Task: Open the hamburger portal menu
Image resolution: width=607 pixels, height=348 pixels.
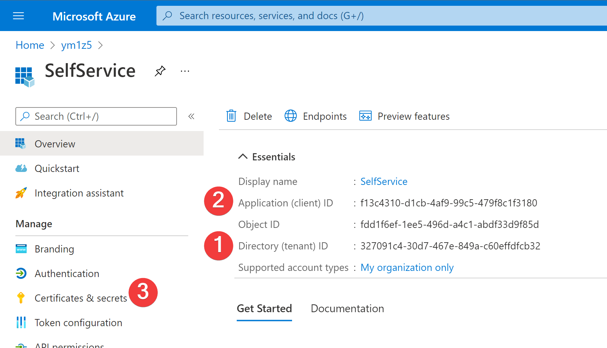Action: point(18,16)
